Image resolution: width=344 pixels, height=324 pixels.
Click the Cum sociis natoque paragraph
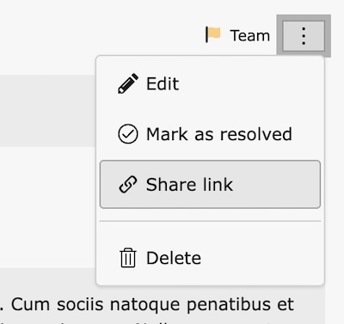148,304
